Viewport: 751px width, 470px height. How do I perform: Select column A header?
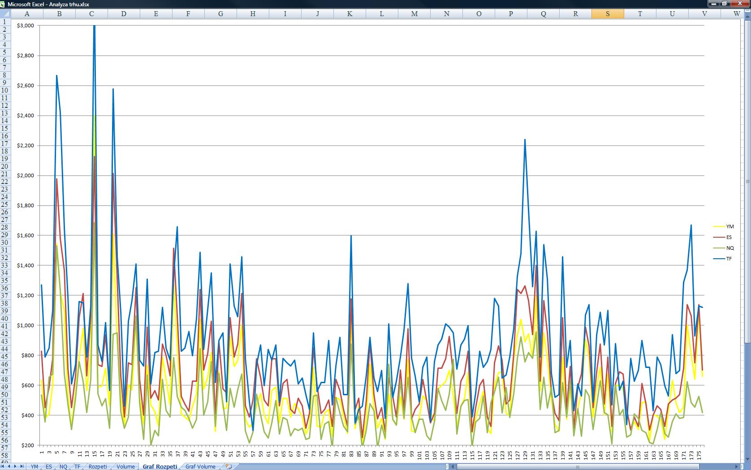click(27, 13)
